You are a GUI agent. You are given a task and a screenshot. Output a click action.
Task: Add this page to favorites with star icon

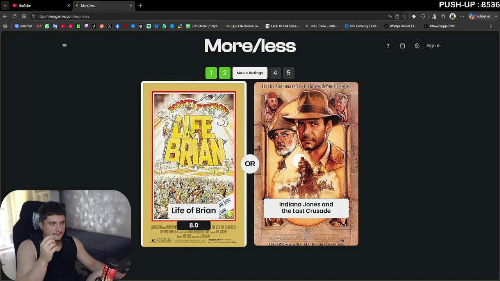click(x=404, y=16)
